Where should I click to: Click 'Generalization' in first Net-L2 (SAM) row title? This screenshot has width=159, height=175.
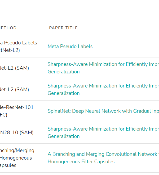pos(64,72)
